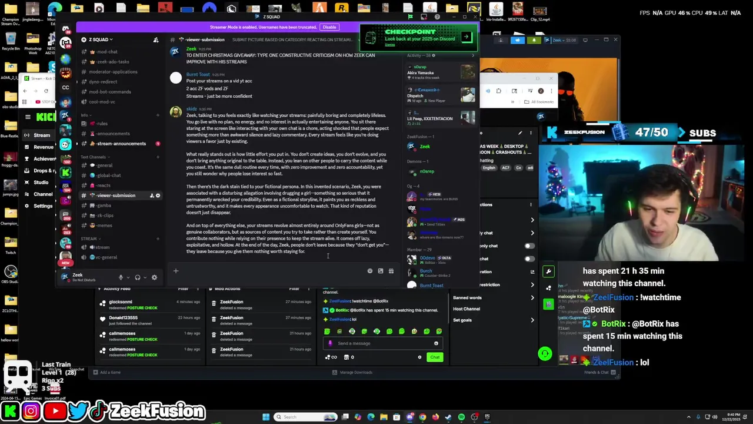This screenshot has height=424, width=753.
Task: Click Add a Game in Steam
Action: 106,372
